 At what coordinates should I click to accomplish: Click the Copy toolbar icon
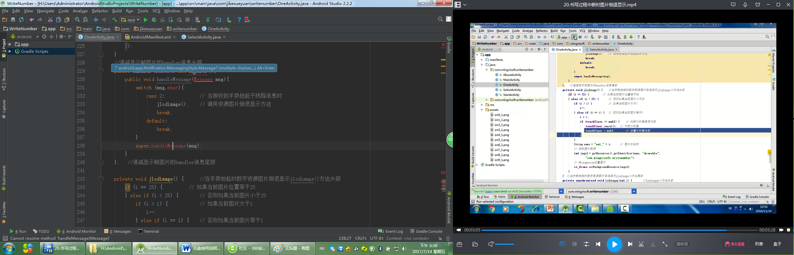(59, 20)
